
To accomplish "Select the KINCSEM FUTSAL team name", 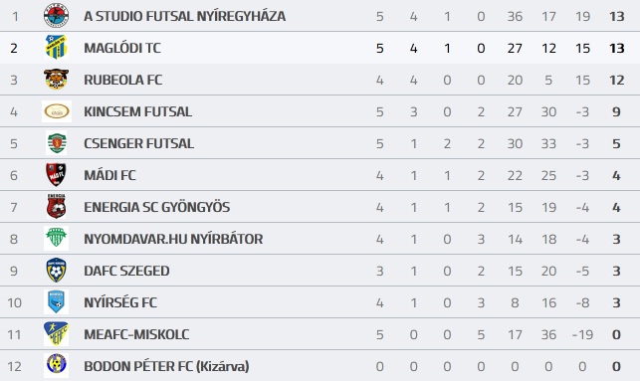I will tap(138, 111).
